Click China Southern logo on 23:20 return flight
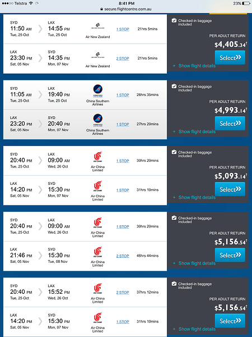Viewport: 252px width, 337px height. point(97,120)
